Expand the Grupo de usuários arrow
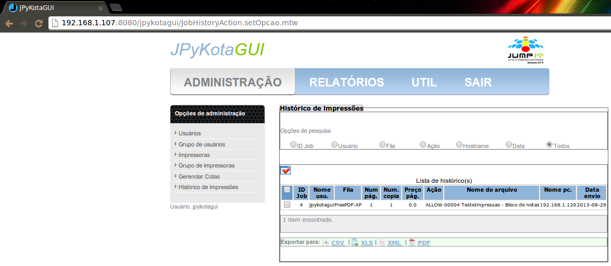 176,144
